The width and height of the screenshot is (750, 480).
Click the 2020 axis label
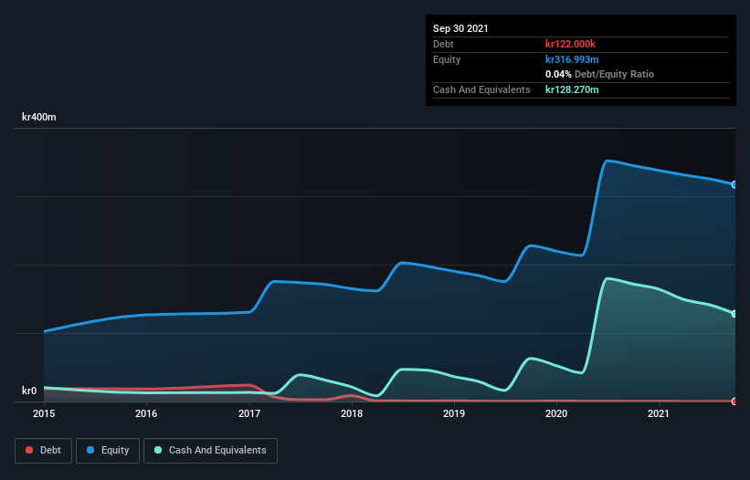pos(556,413)
